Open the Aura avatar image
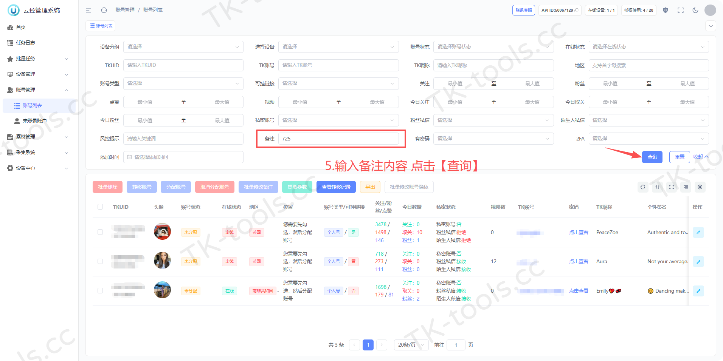 click(162, 260)
